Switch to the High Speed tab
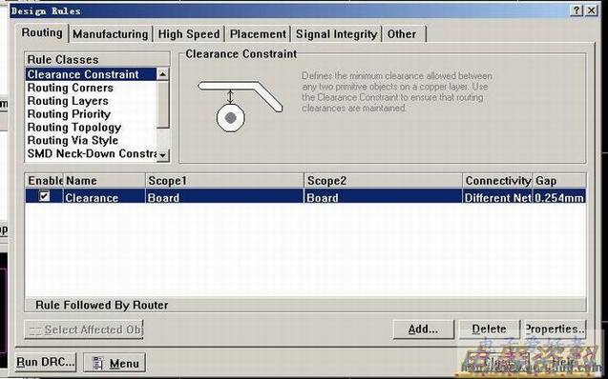 (x=189, y=34)
